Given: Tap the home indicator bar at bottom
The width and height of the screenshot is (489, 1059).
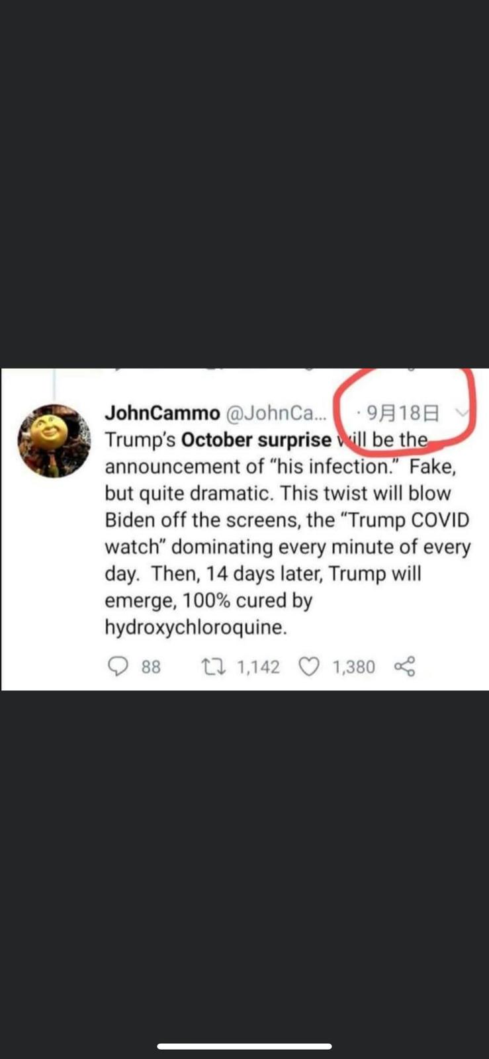Looking at the screenshot, I should (x=244, y=1046).
